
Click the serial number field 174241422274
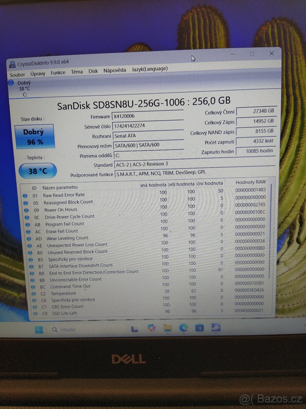(148, 125)
